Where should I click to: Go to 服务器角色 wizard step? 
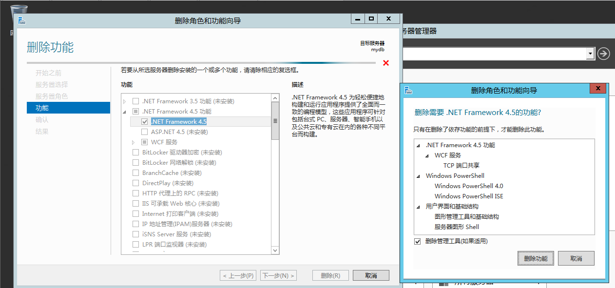pos(52,96)
